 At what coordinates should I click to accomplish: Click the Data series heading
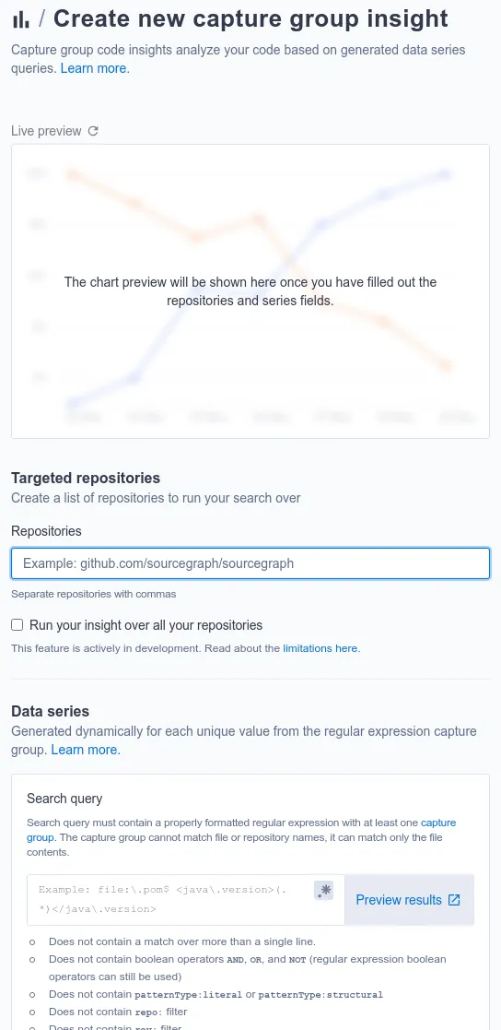tap(51, 711)
